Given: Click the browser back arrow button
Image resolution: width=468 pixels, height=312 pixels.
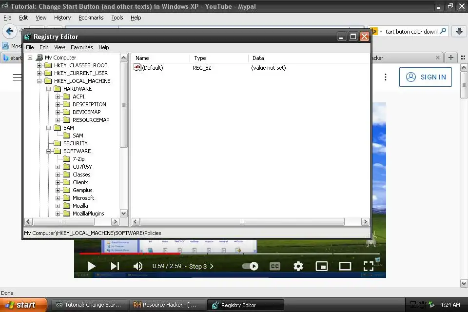Looking at the screenshot, I should [x=10, y=31].
